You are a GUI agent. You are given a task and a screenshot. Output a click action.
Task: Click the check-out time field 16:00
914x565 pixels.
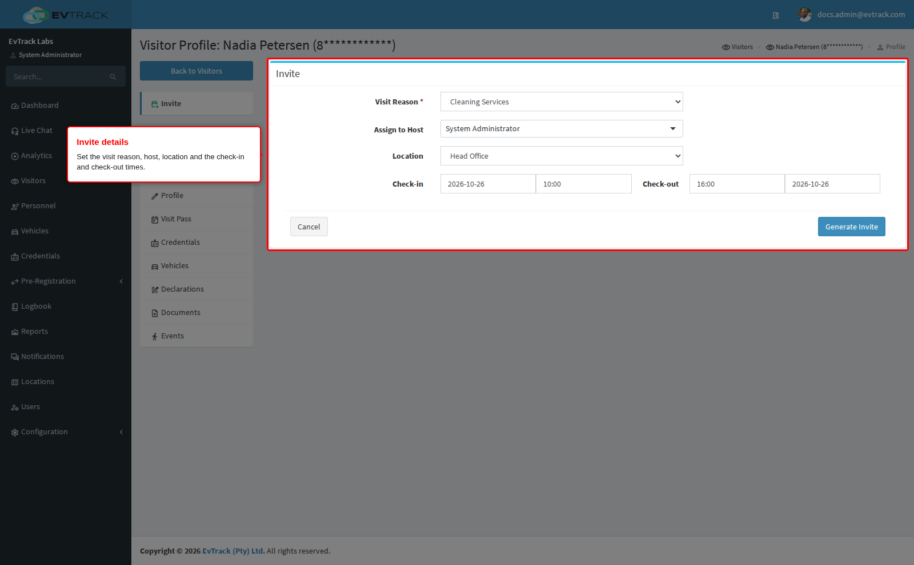pos(737,184)
